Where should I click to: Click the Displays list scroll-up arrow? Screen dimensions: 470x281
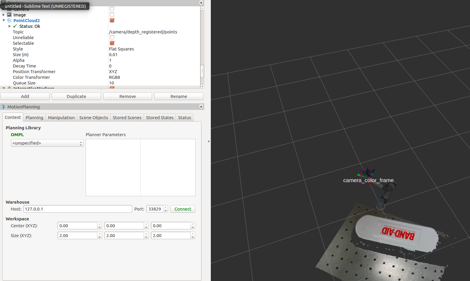coord(202,8)
